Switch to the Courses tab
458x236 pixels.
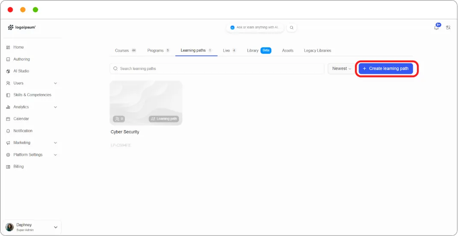click(126, 50)
